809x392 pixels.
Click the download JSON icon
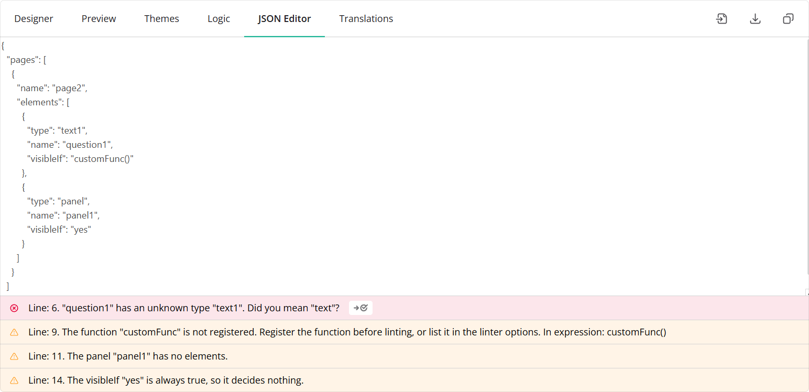pyautogui.click(x=755, y=19)
